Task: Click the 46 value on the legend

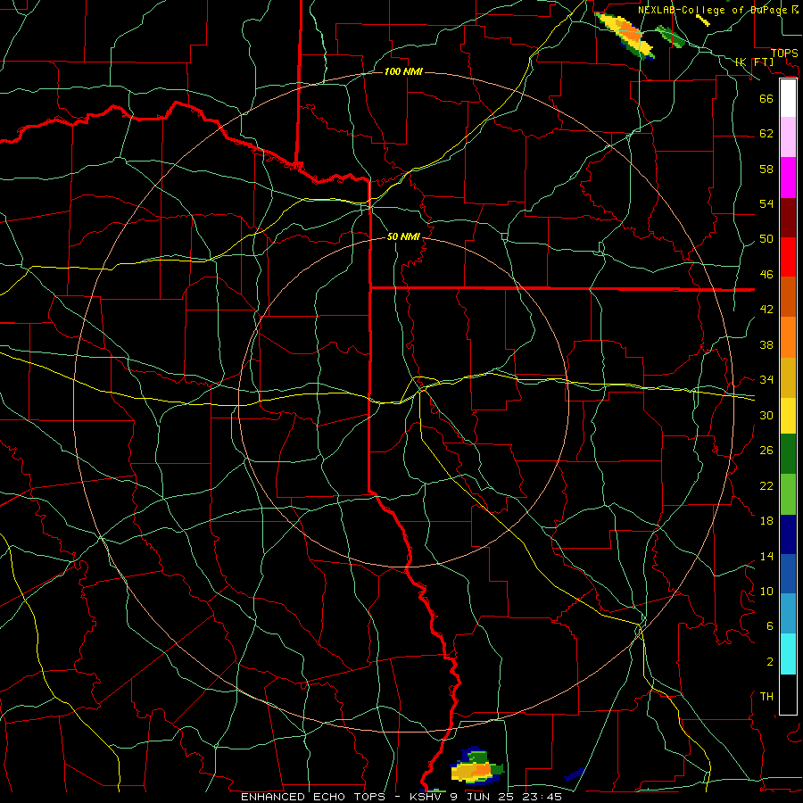Action: (766, 275)
